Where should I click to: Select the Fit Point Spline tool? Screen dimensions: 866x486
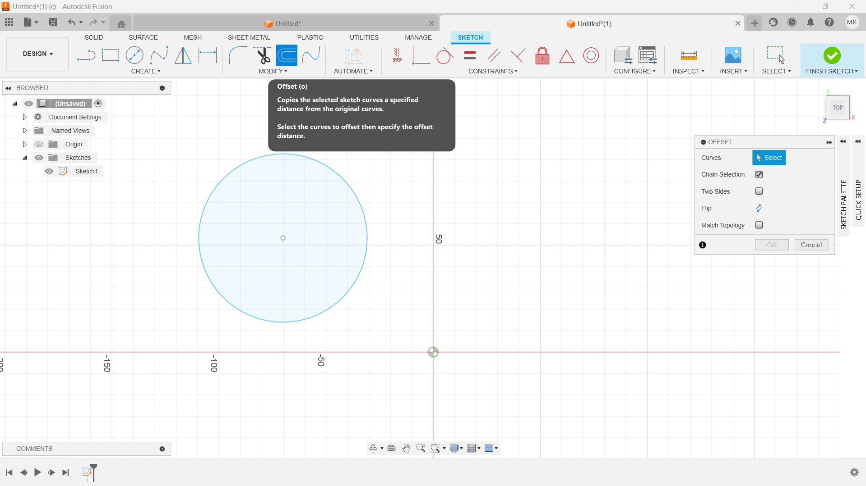point(159,55)
